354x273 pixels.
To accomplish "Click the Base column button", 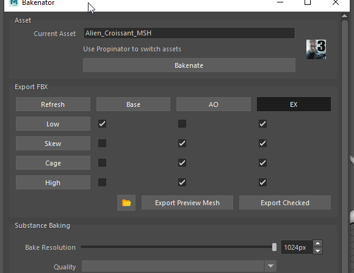I will [133, 104].
